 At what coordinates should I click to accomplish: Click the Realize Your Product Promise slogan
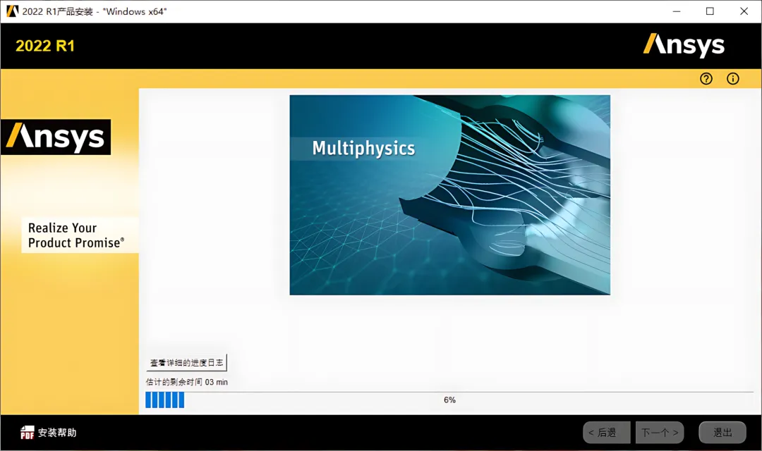[76, 235]
